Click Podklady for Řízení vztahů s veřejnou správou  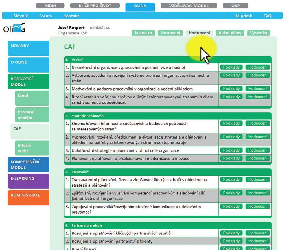231,97
